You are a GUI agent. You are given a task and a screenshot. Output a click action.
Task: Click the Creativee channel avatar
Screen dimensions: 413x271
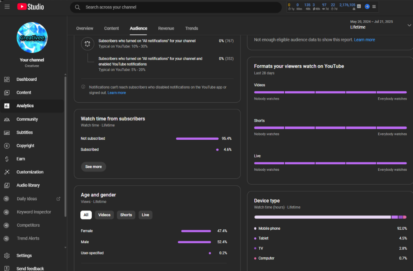click(x=32, y=38)
